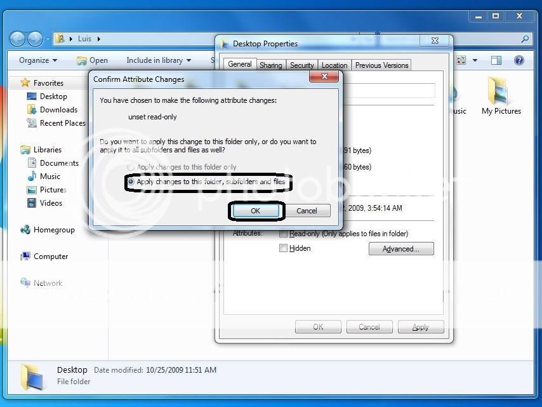Open the Previous Versions tab

381,64
